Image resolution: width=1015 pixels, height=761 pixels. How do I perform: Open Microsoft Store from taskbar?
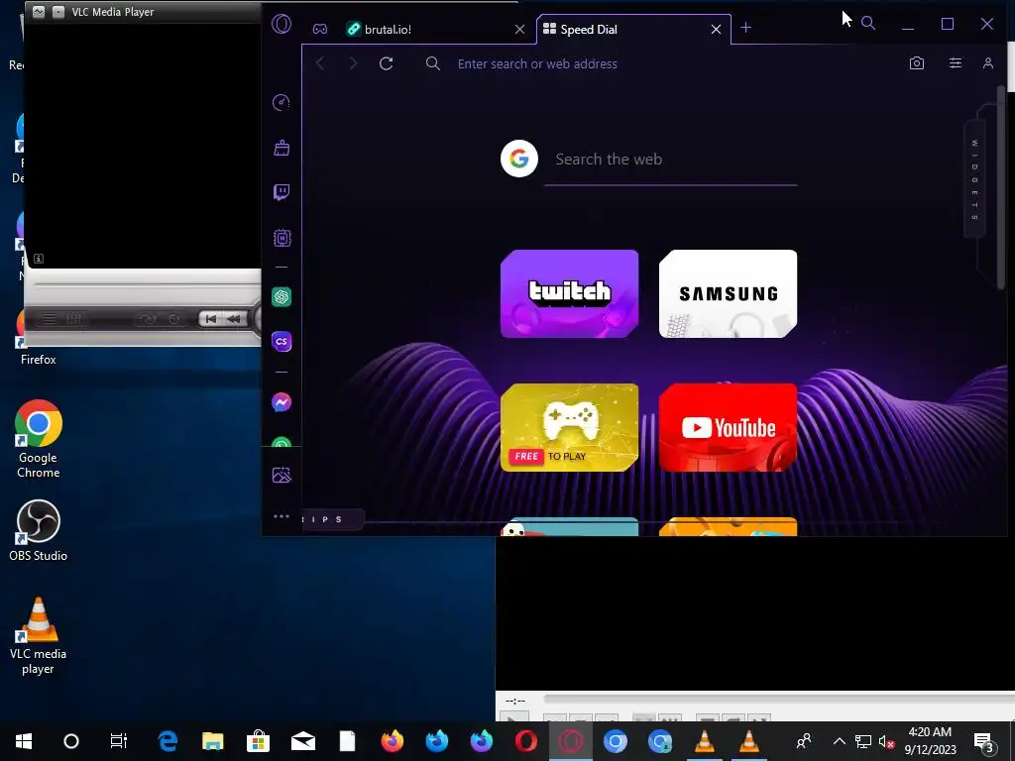tap(258, 741)
